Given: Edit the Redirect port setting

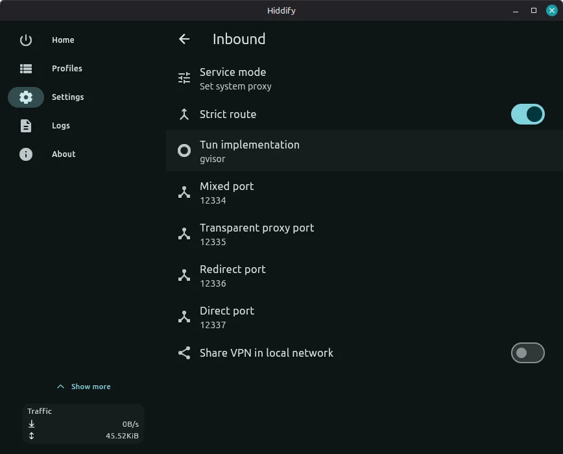Looking at the screenshot, I should click(365, 276).
